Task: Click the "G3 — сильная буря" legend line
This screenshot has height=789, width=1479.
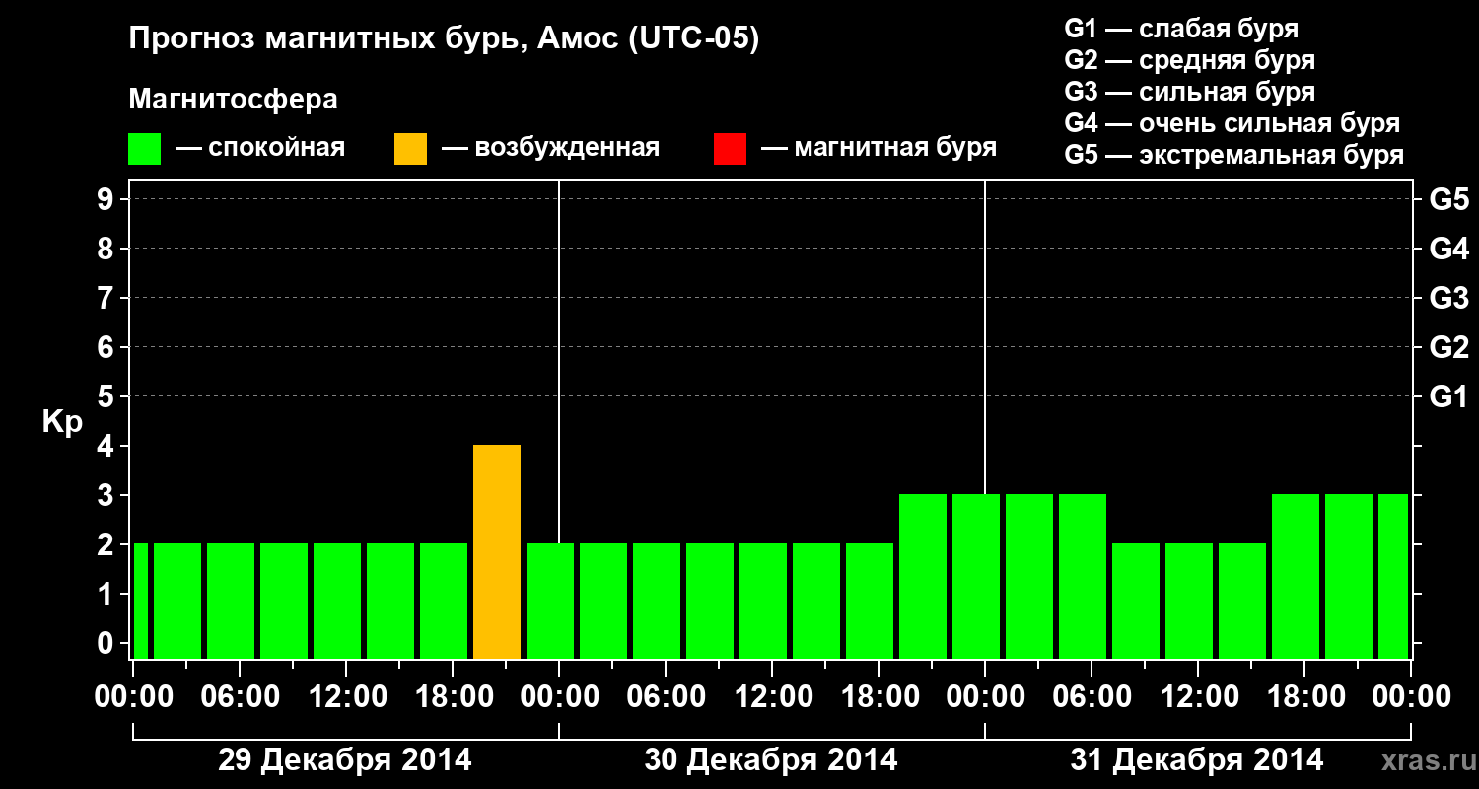Action: click(1189, 92)
